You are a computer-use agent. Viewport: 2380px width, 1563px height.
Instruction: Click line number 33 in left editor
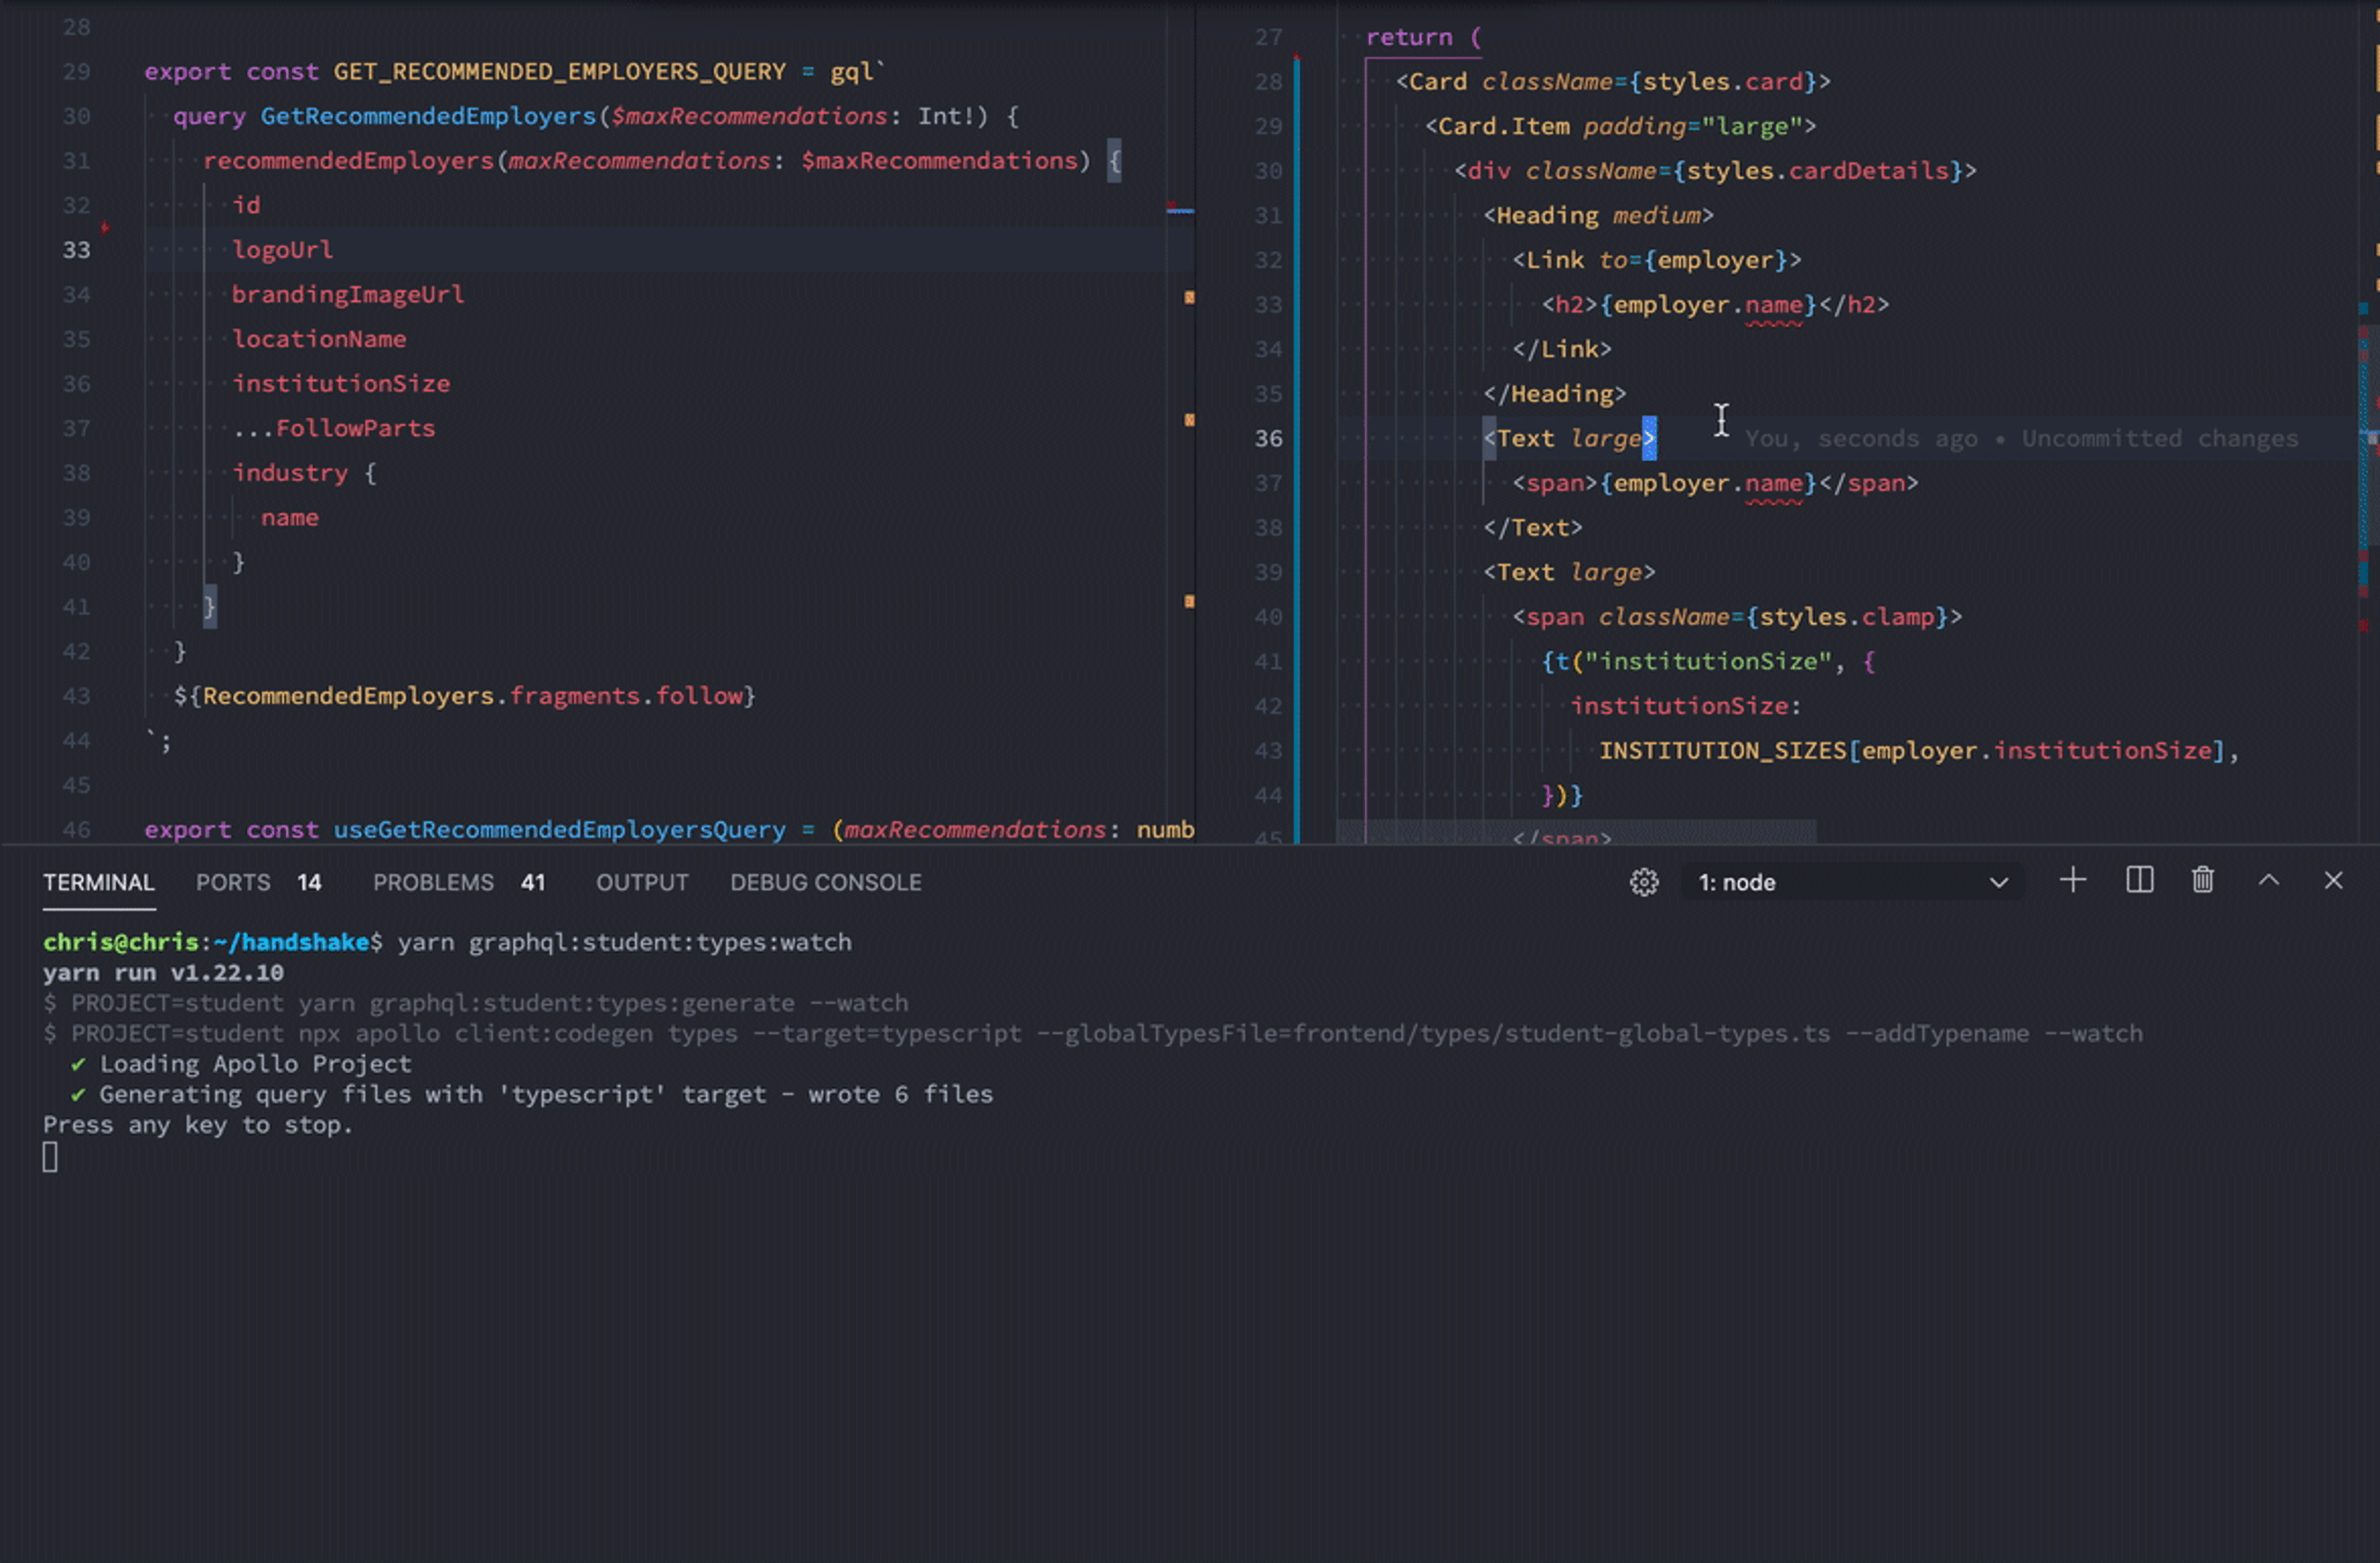point(76,250)
